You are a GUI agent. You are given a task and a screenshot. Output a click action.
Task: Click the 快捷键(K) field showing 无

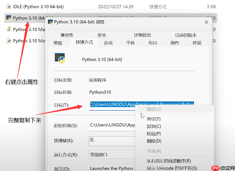(112, 141)
